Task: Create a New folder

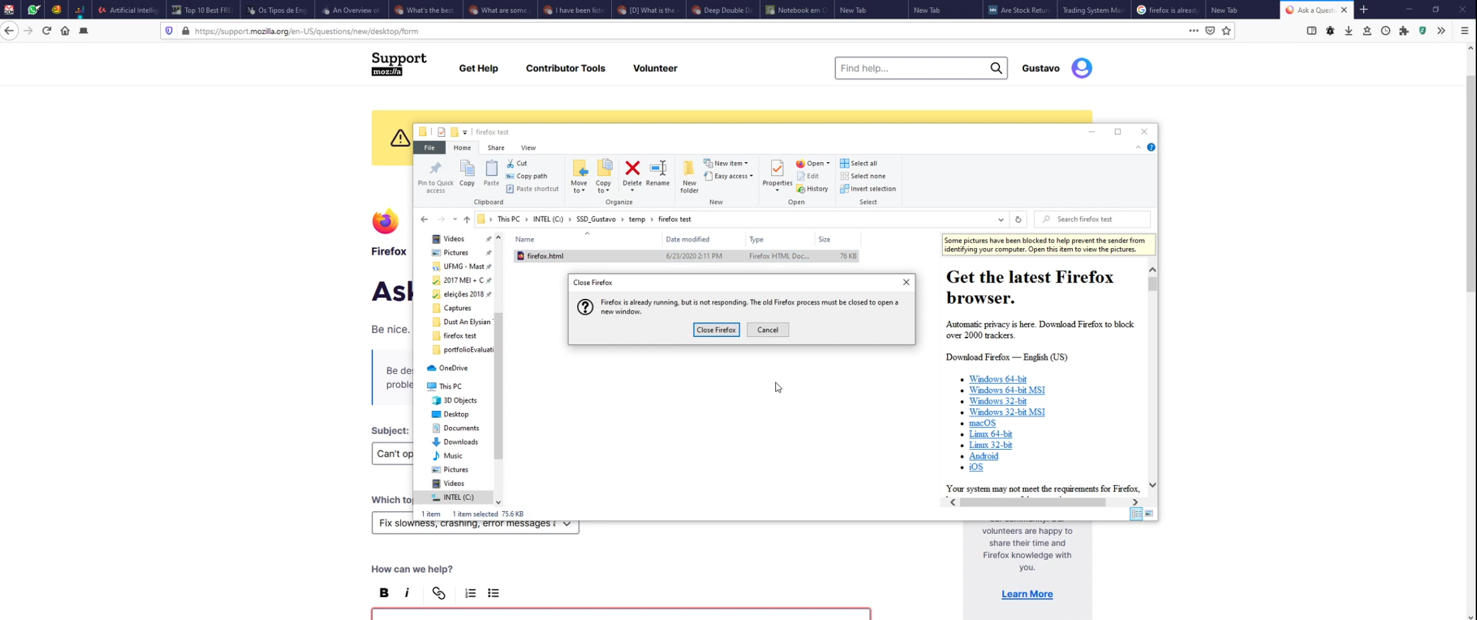Action: tap(689, 176)
